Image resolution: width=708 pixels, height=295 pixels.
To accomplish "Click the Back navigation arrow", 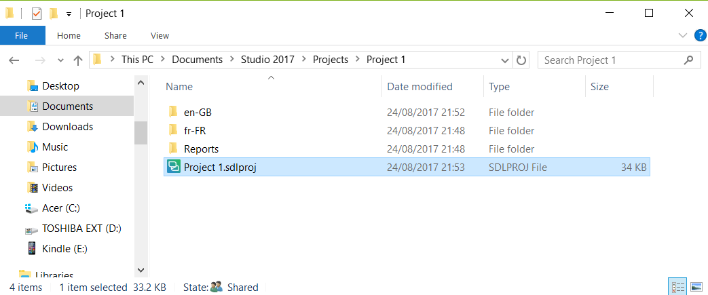I will tap(14, 60).
